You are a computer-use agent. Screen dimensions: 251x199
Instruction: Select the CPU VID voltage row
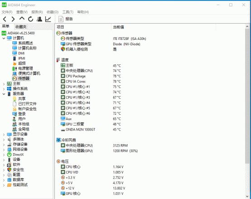coord(92,172)
